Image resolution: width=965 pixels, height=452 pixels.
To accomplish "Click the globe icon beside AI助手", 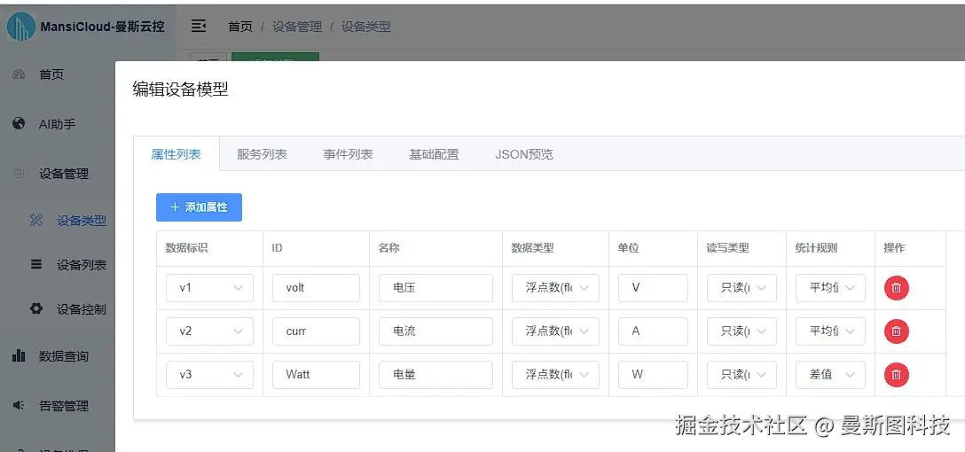I will [x=19, y=123].
